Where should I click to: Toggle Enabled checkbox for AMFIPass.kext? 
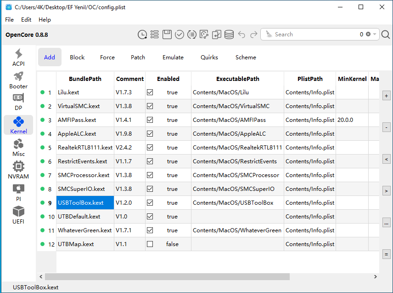pyautogui.click(x=150, y=120)
